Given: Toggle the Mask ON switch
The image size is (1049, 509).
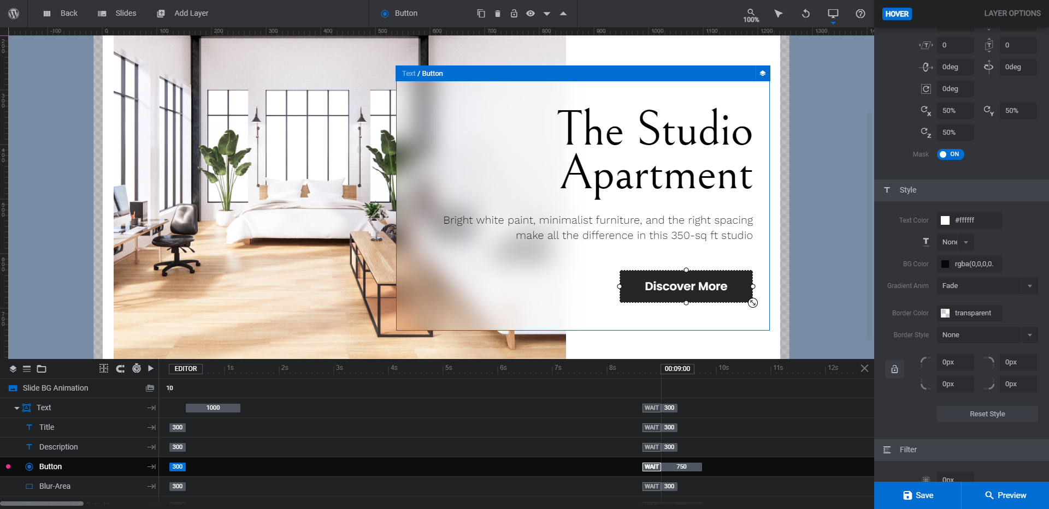Looking at the screenshot, I should 950,154.
